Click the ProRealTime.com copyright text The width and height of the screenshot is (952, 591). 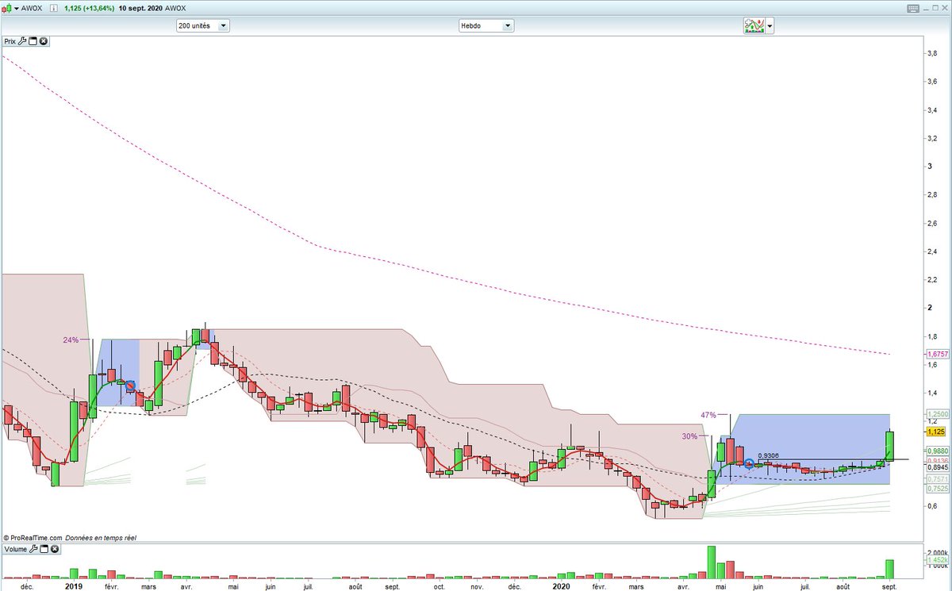[33, 538]
